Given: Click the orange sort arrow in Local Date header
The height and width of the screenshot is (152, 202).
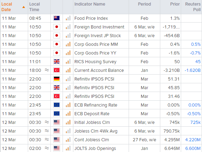Looking at the screenshot, I should pyautogui.click(x=24, y=7).
